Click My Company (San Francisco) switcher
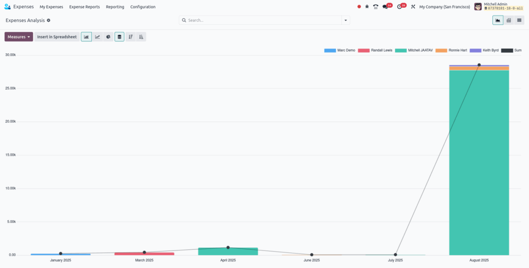This screenshot has width=529, height=268. tap(444, 7)
